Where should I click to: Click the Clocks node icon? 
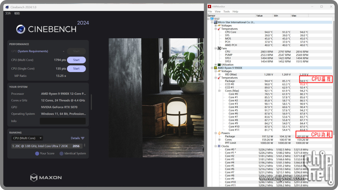[219, 146]
